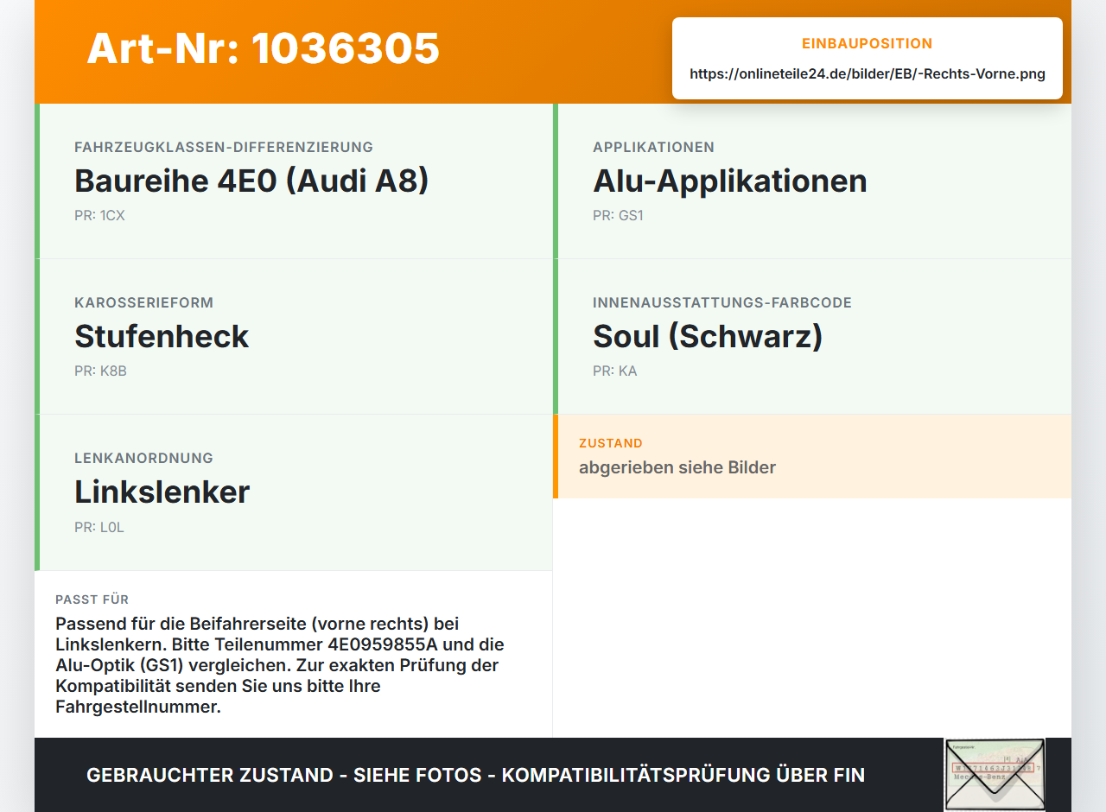Screen dimensions: 1106x812
Task: Select the Soul (Schwarz) value
Action: point(708,336)
